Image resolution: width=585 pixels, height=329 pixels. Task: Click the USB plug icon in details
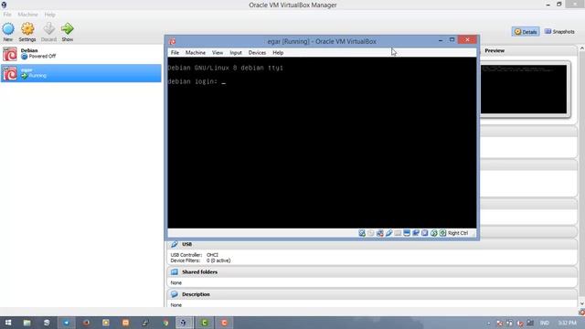pyautogui.click(x=175, y=244)
